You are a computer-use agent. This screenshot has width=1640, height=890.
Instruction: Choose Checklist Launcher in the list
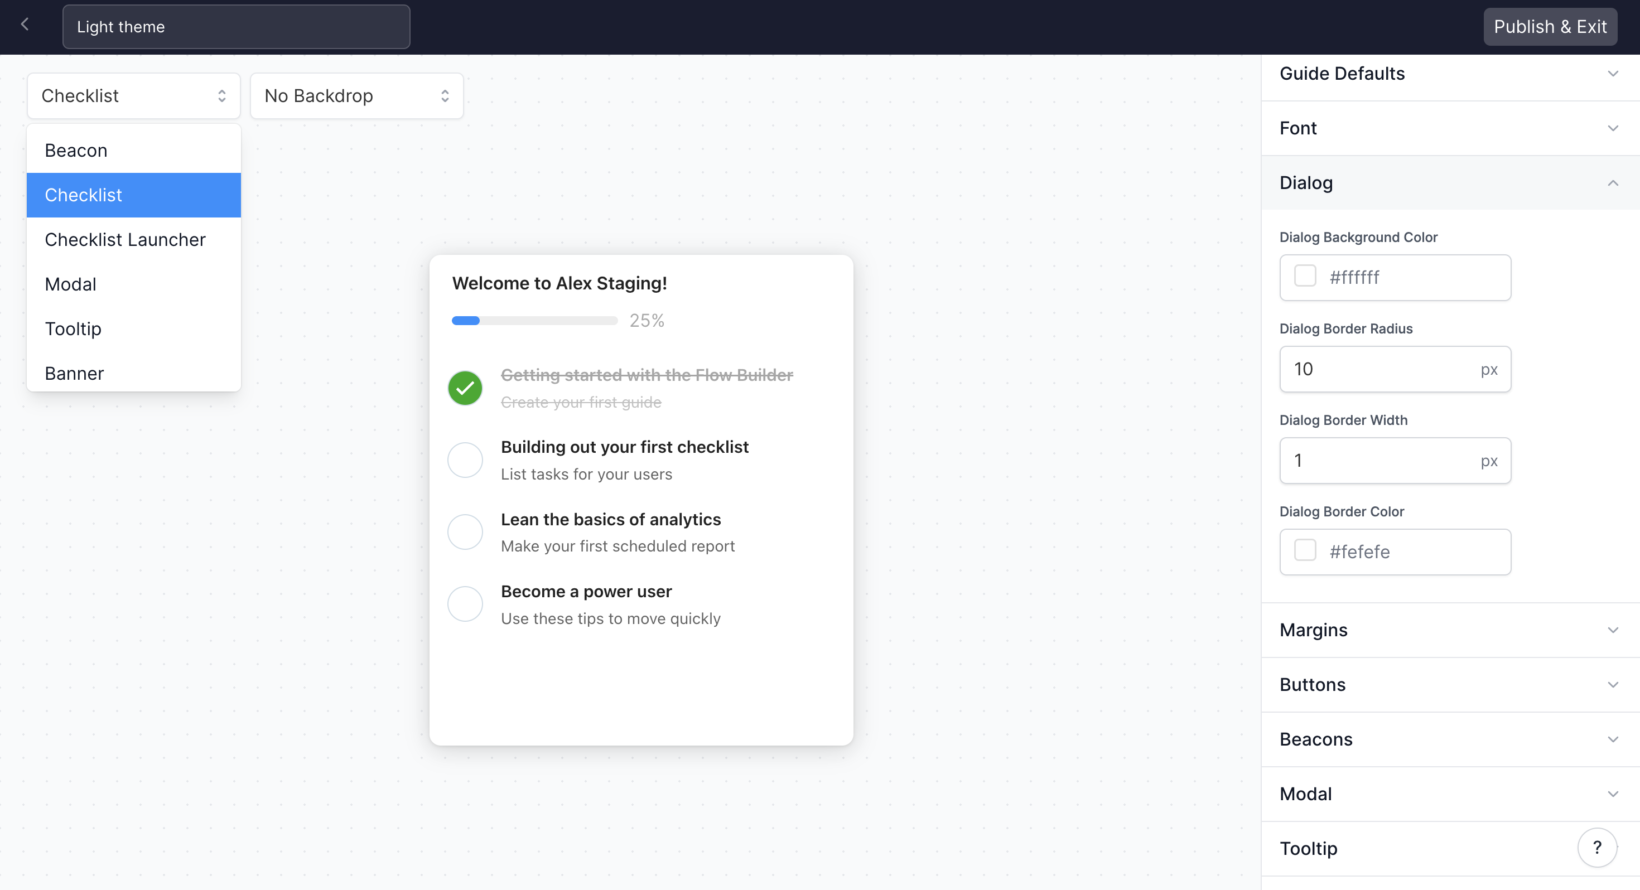coord(134,240)
